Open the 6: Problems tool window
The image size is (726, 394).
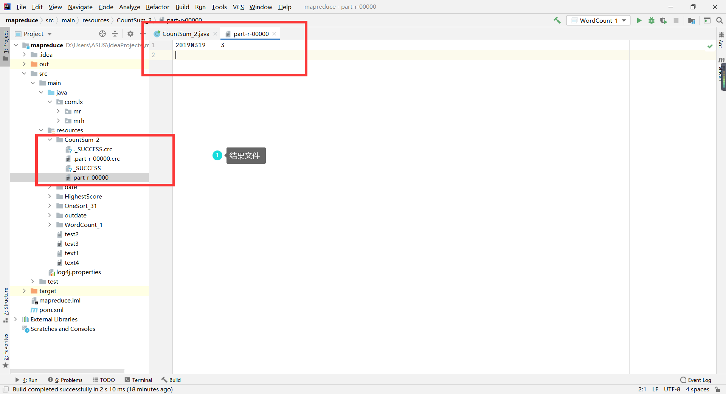point(65,380)
